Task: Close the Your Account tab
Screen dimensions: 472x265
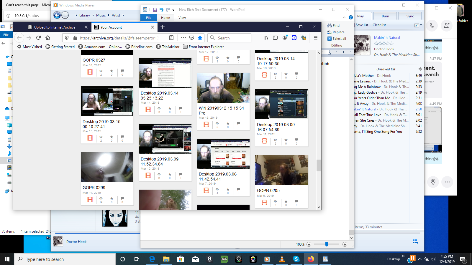Action: [153, 27]
